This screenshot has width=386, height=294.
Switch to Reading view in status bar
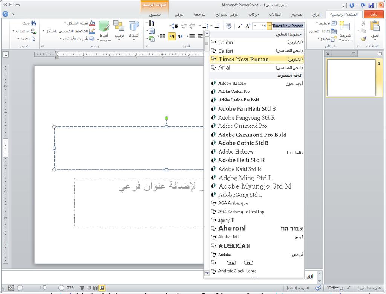pos(89,288)
